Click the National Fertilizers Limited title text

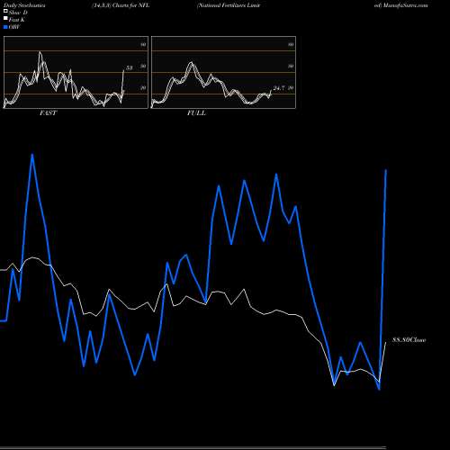pos(229,5)
